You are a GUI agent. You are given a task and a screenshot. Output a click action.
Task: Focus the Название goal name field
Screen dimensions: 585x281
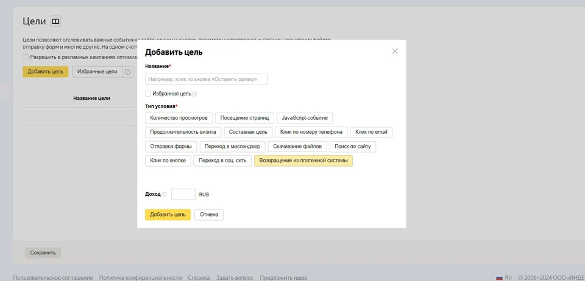pos(207,79)
